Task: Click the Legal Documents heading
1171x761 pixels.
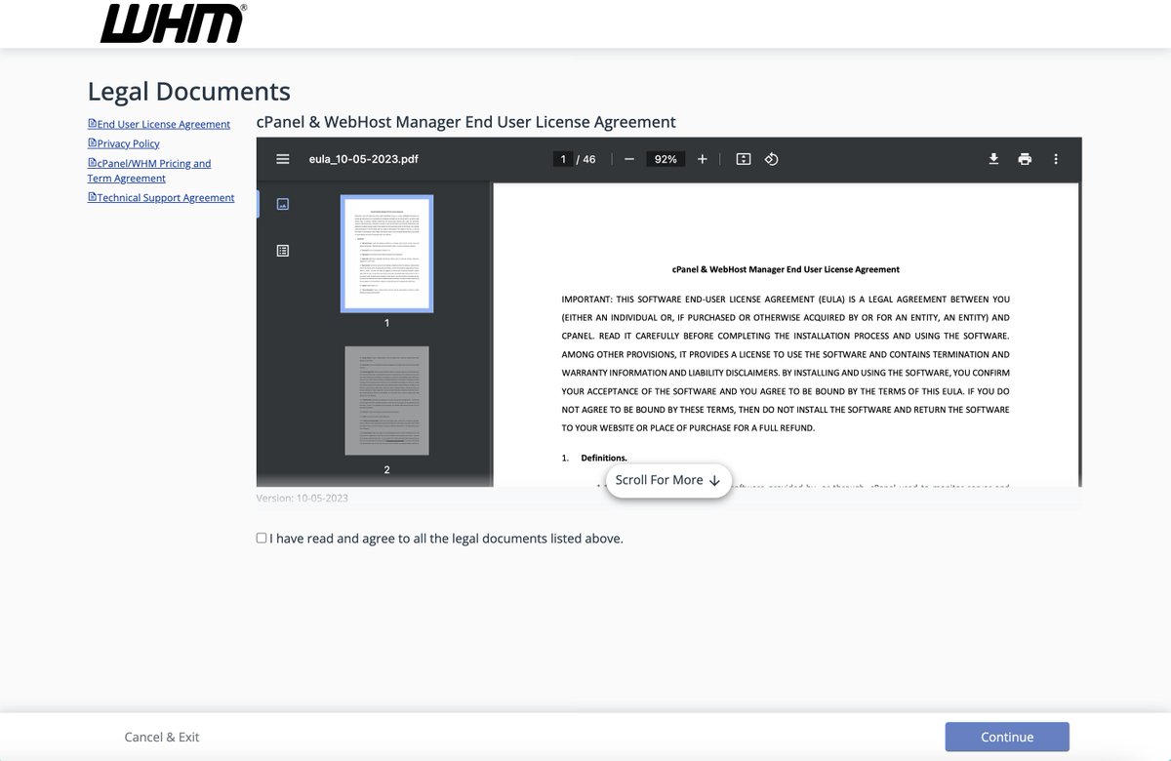Action: (x=189, y=91)
